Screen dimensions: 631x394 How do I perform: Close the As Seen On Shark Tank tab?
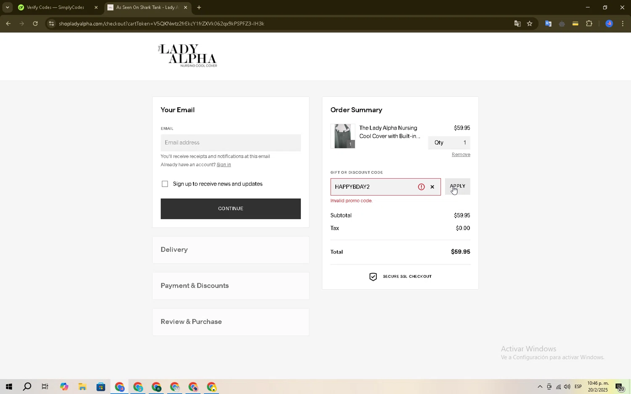(185, 8)
